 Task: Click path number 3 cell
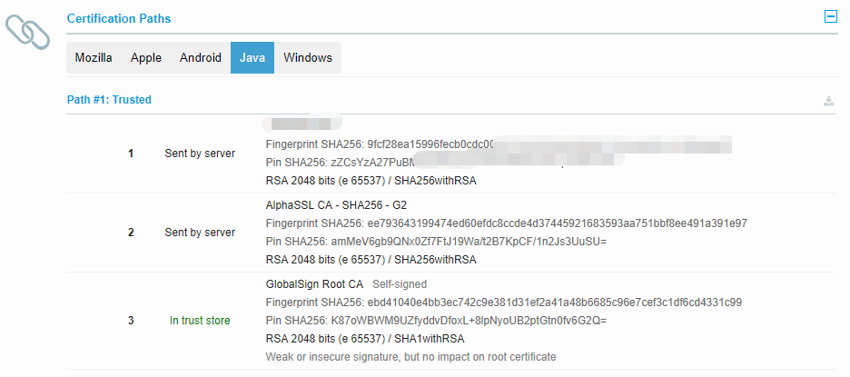coord(131,321)
